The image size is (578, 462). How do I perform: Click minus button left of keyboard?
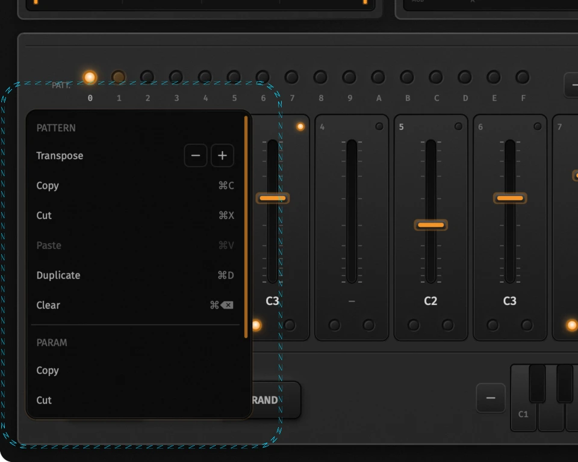coord(491,398)
